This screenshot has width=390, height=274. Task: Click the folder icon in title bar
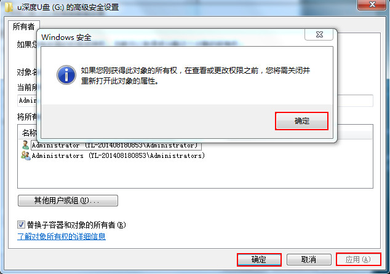click(9, 7)
